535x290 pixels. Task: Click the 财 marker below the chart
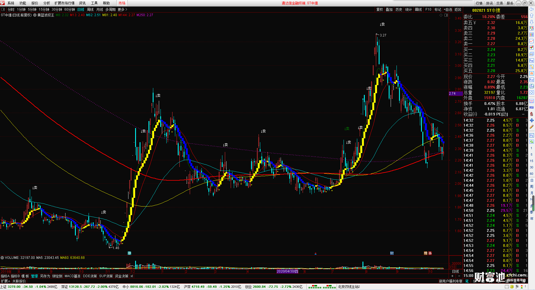click(392, 253)
